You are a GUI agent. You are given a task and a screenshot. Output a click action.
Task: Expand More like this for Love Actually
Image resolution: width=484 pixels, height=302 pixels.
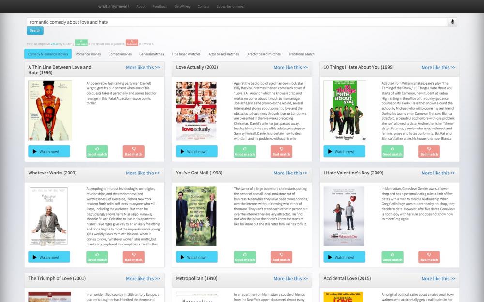coord(290,68)
